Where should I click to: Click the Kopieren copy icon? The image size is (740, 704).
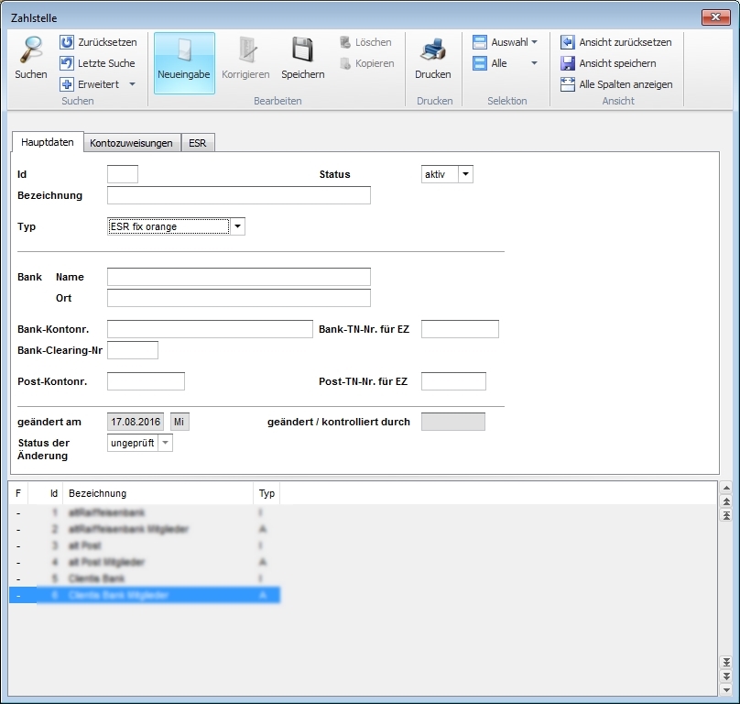345,63
